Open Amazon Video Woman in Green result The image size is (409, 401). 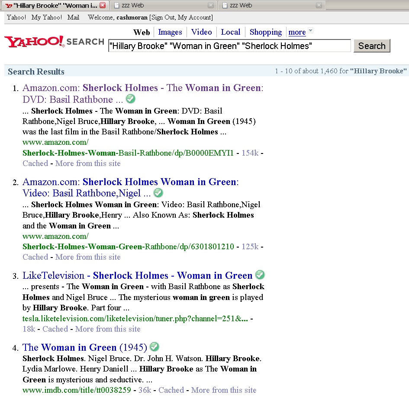[x=130, y=187]
